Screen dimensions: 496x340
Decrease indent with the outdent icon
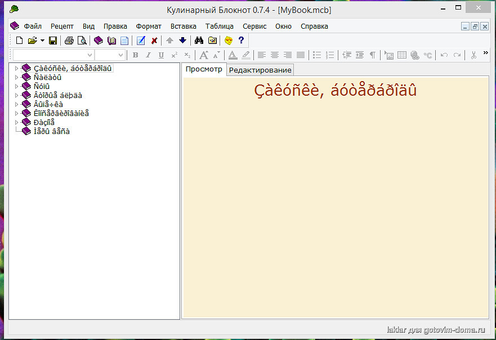tap(347, 55)
